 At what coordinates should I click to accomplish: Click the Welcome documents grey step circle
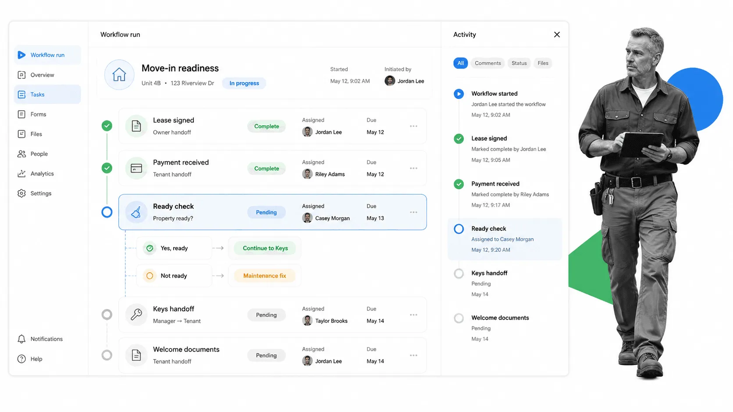tap(107, 355)
